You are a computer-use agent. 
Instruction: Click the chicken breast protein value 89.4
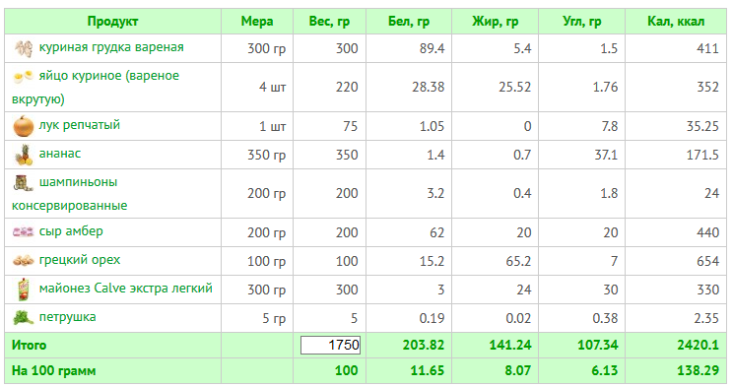point(432,48)
